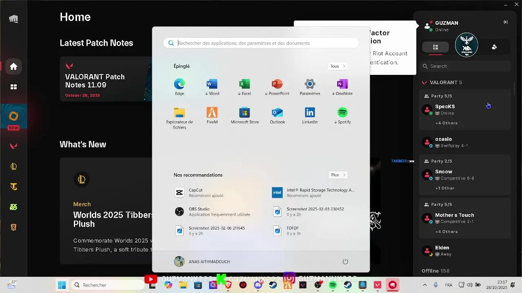The height and width of the screenshot is (293, 522).
Task: Expand +4 Others under SpecKS party
Action: click(x=446, y=123)
